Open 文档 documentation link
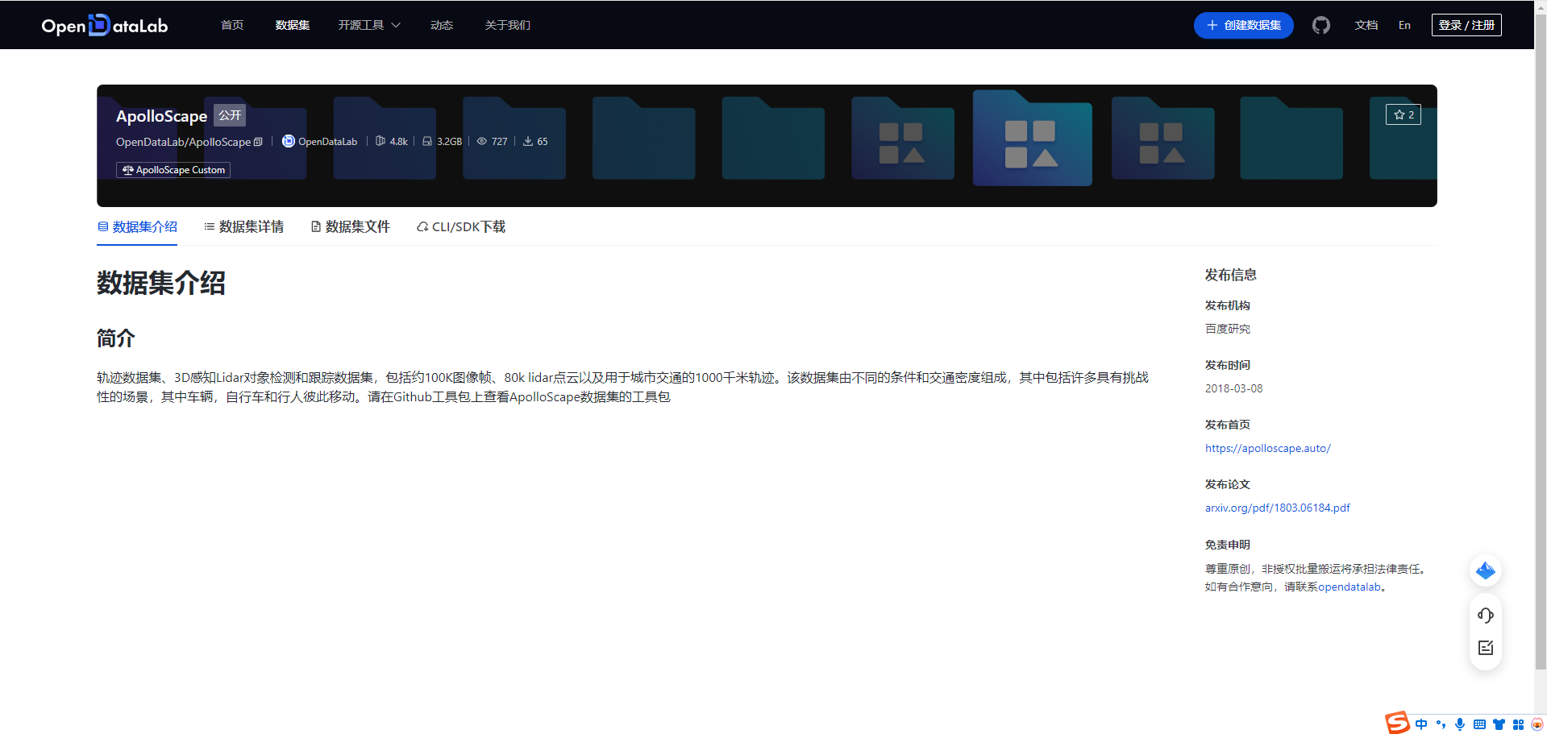This screenshot has width=1547, height=734. [x=1366, y=25]
